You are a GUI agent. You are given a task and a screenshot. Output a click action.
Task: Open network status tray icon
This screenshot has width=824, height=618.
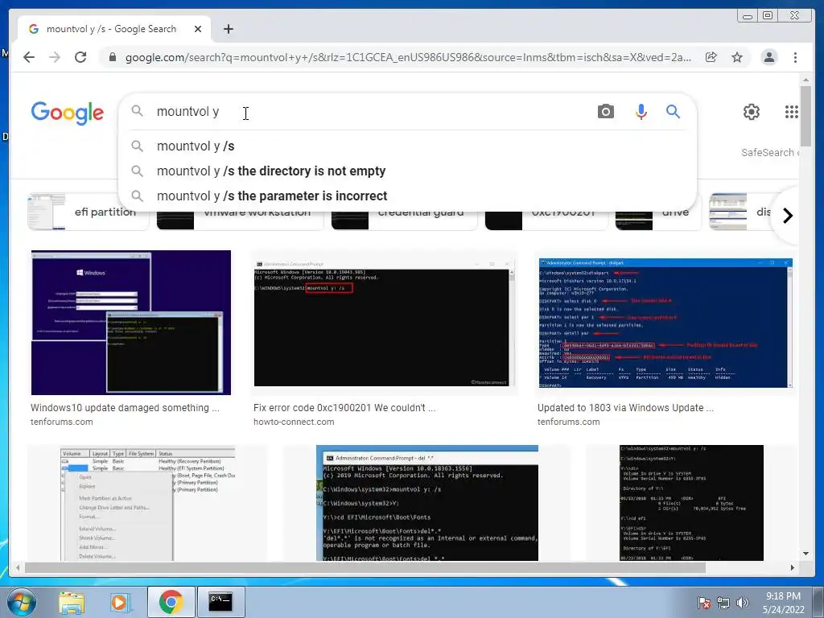point(723,603)
